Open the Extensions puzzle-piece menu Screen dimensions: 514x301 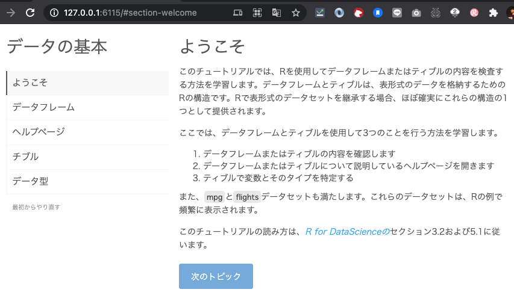pyautogui.click(x=494, y=13)
